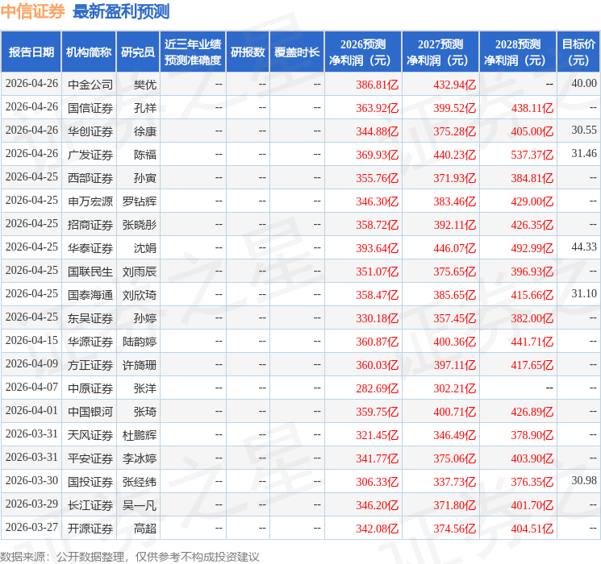Select the 长江证券 institution cell

(x=90, y=505)
